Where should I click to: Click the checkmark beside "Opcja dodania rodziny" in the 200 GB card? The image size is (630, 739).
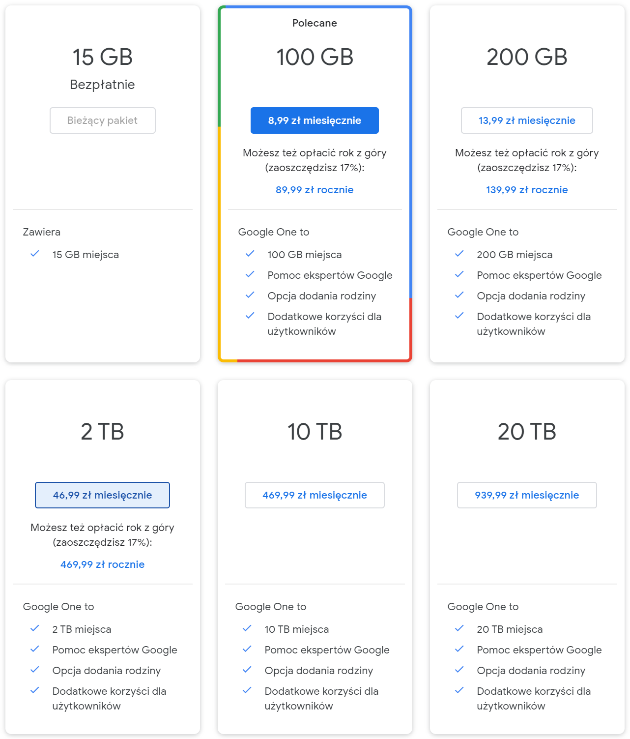tap(459, 295)
